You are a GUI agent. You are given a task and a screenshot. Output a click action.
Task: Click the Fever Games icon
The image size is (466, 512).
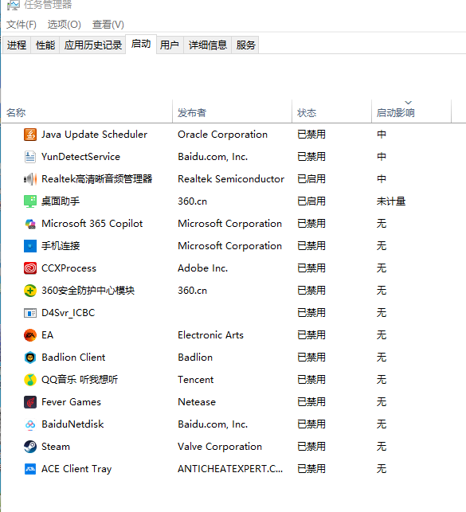pyautogui.click(x=30, y=402)
